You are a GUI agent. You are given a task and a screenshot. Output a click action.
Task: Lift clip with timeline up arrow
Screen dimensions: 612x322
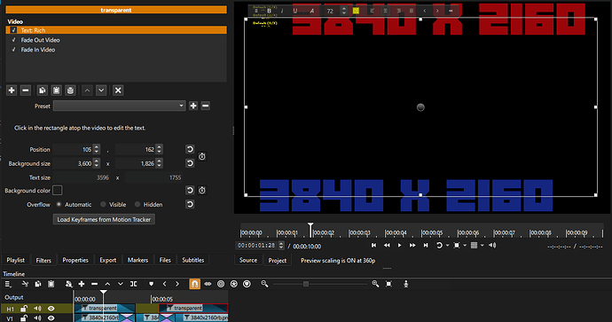[x=107, y=284]
